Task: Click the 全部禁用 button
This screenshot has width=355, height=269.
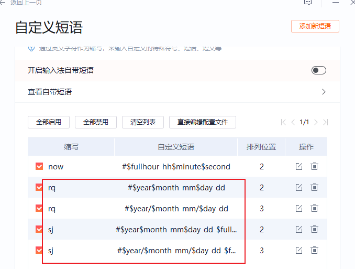Action: pyautogui.click(x=96, y=122)
